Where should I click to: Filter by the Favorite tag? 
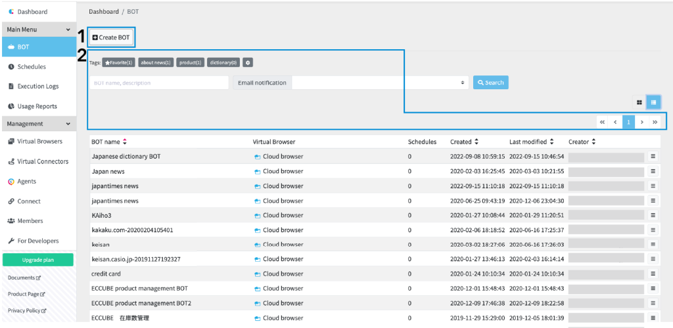pyautogui.click(x=118, y=62)
